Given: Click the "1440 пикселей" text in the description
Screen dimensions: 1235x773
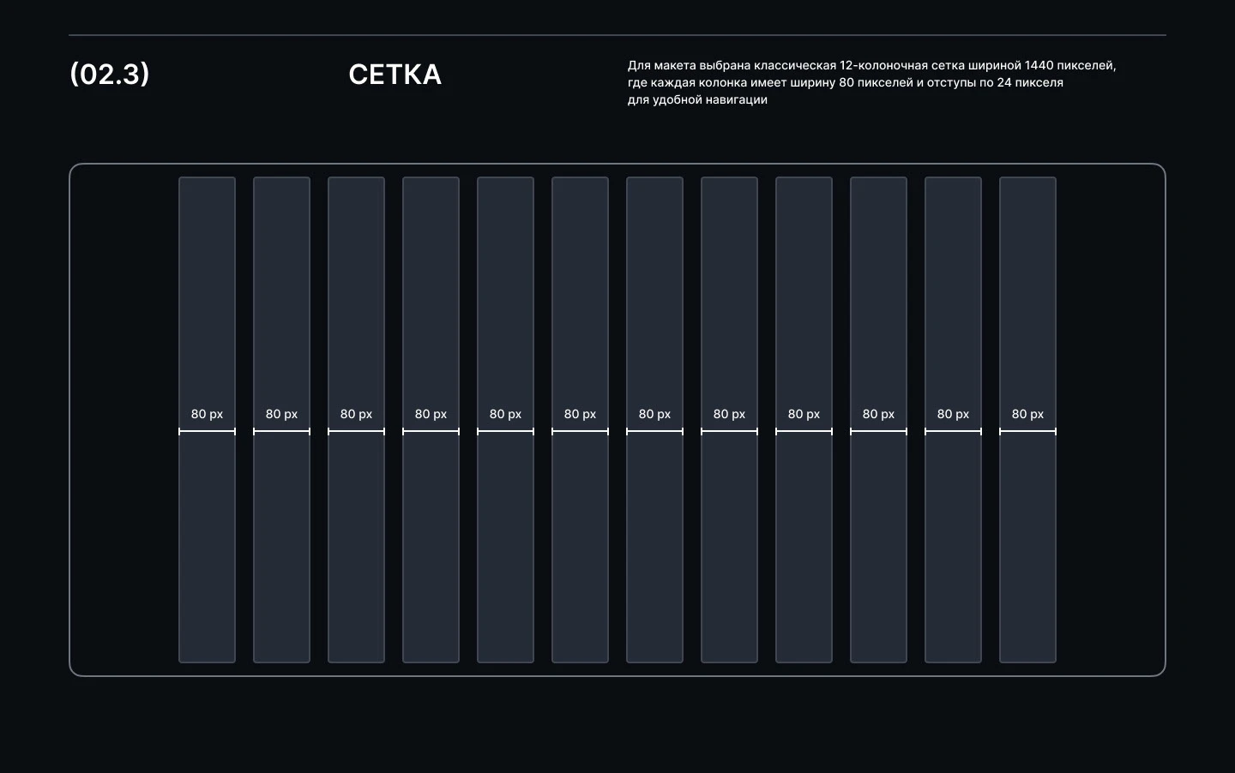Looking at the screenshot, I should (x=1069, y=65).
